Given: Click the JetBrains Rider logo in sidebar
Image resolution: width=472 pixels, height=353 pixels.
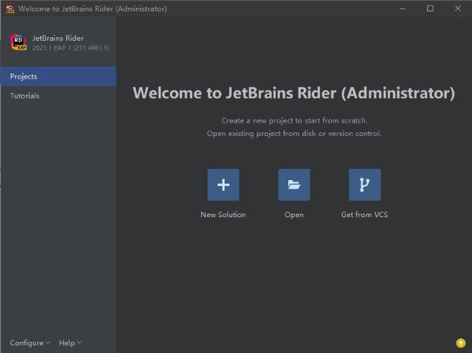Looking at the screenshot, I should click(18, 42).
